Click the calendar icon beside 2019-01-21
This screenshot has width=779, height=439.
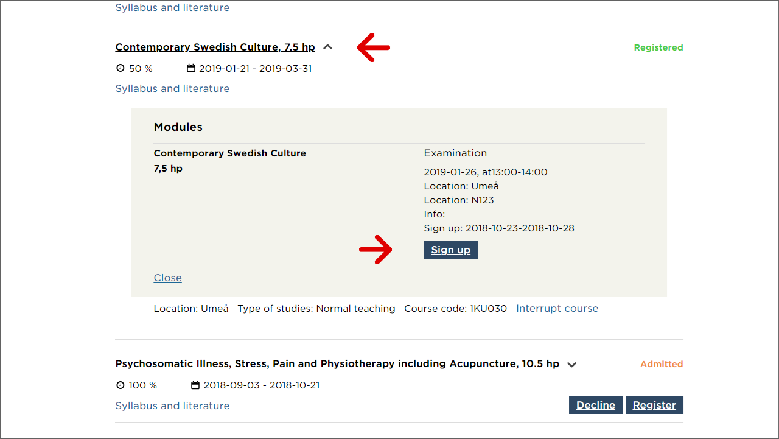pos(191,68)
